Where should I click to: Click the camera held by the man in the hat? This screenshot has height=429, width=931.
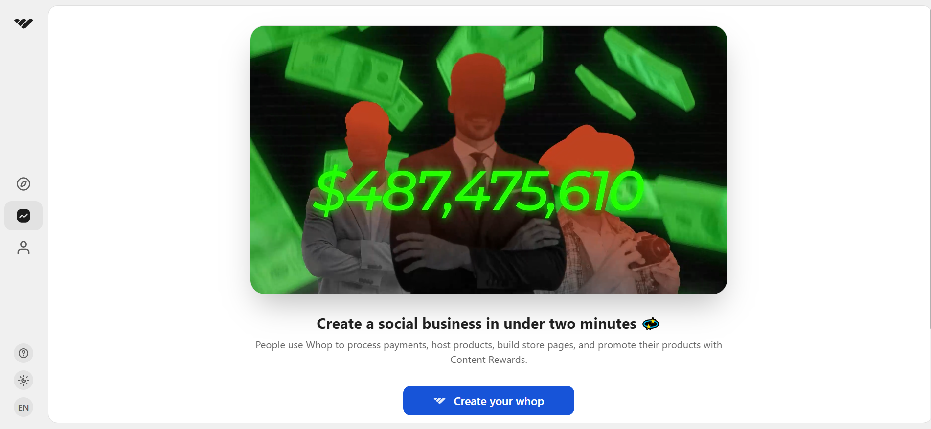click(x=651, y=249)
